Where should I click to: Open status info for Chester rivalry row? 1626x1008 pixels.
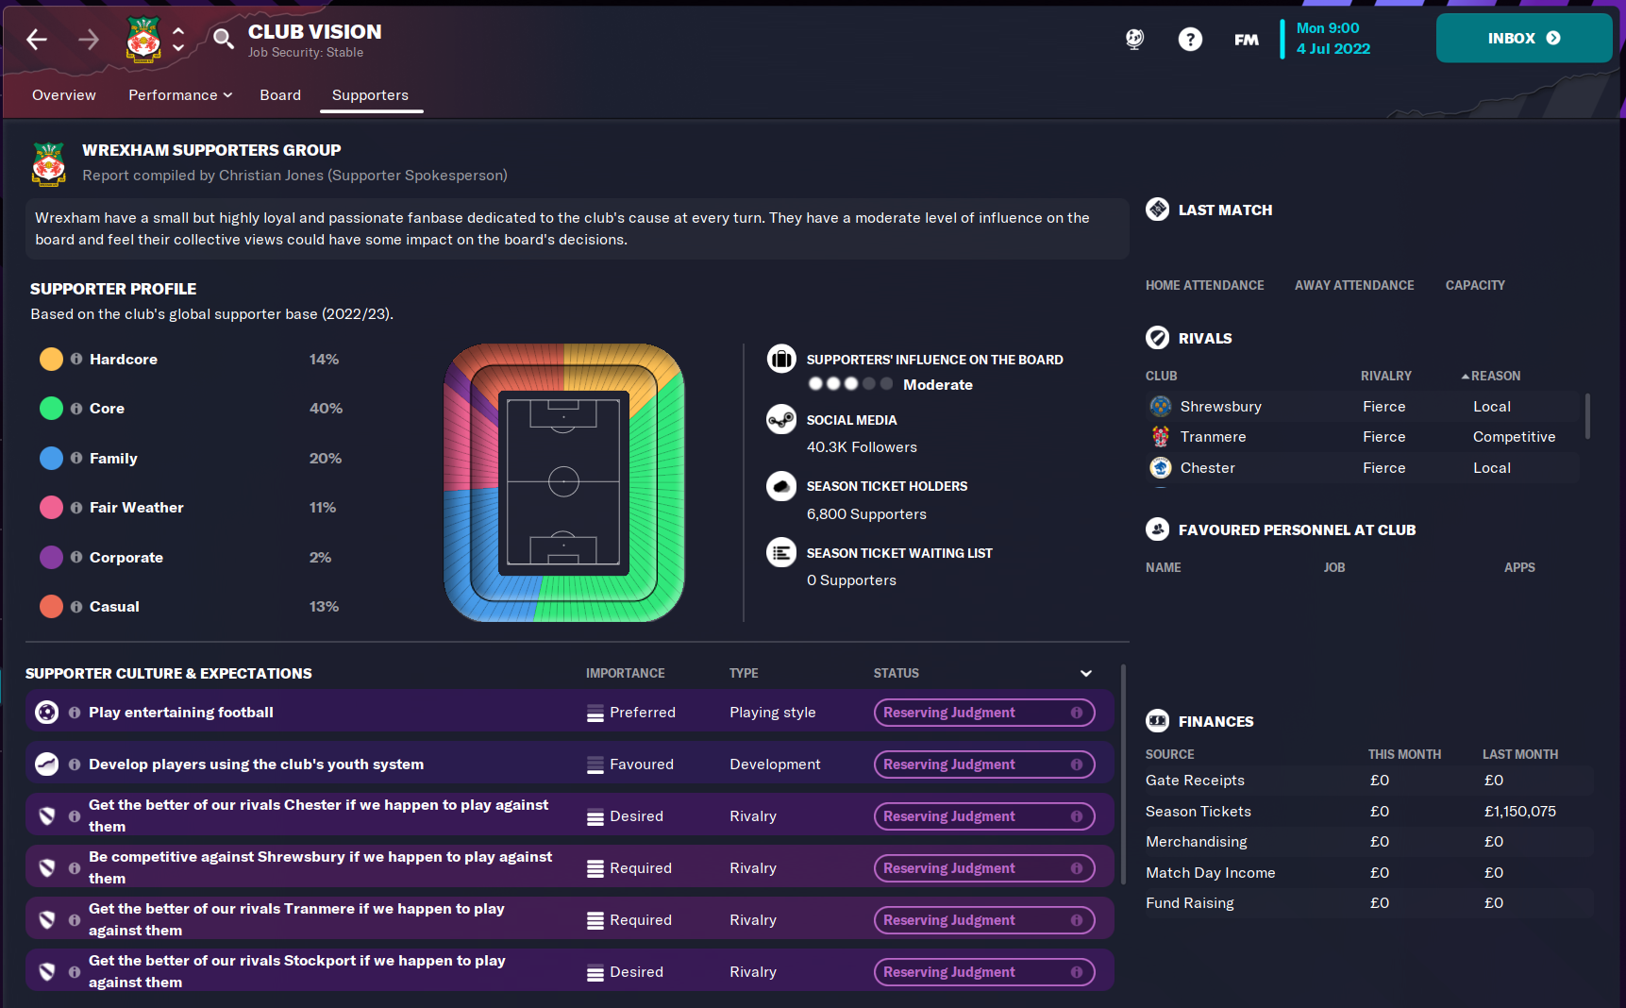[x=1077, y=816]
